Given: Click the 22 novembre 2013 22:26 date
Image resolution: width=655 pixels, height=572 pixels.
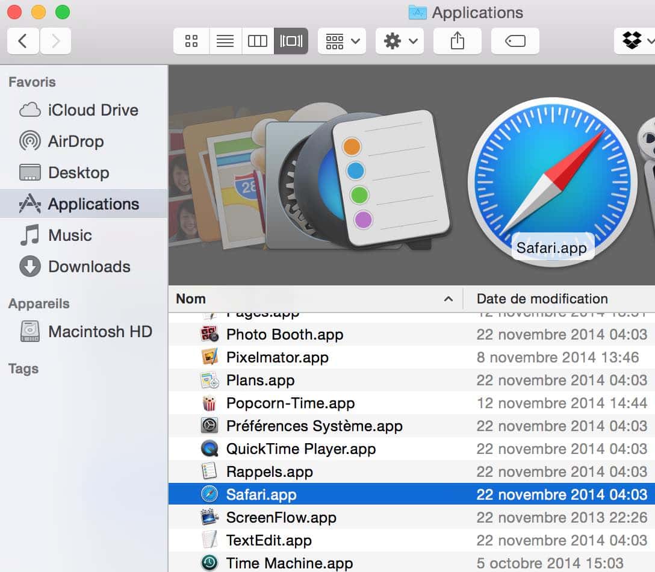Looking at the screenshot, I should 562,518.
